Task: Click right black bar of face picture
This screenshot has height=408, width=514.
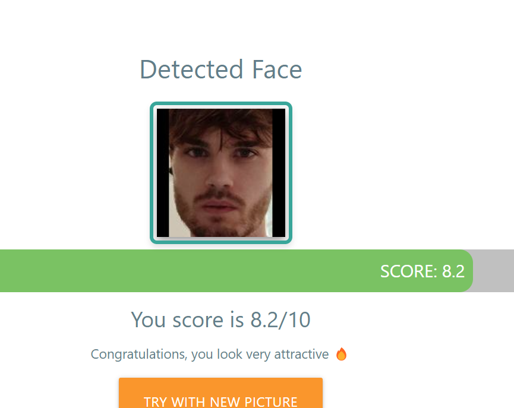Action: click(279, 173)
